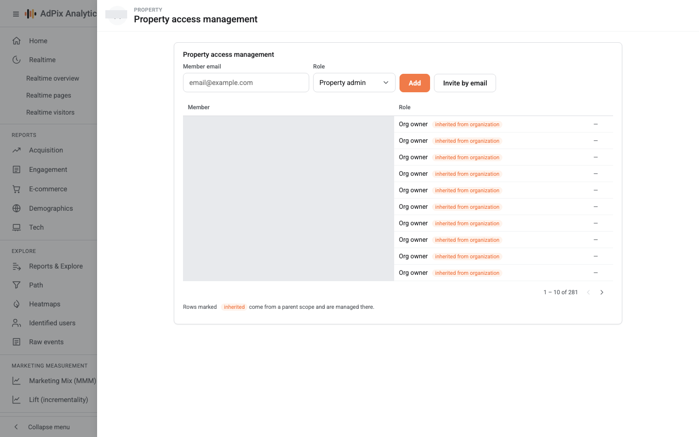Click the Collapse menu arrow
This screenshot has width=699, height=437.
(16, 427)
